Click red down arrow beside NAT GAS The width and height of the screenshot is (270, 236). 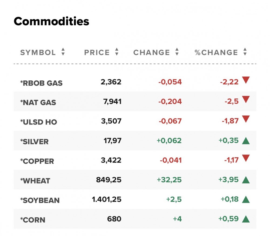(246, 100)
